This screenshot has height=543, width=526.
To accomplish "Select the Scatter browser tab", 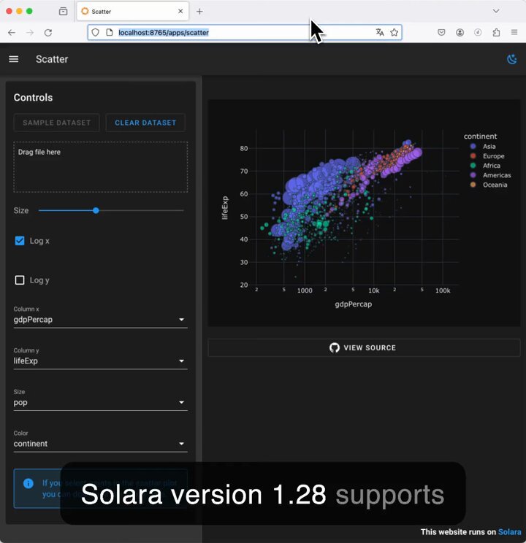I will click(132, 12).
